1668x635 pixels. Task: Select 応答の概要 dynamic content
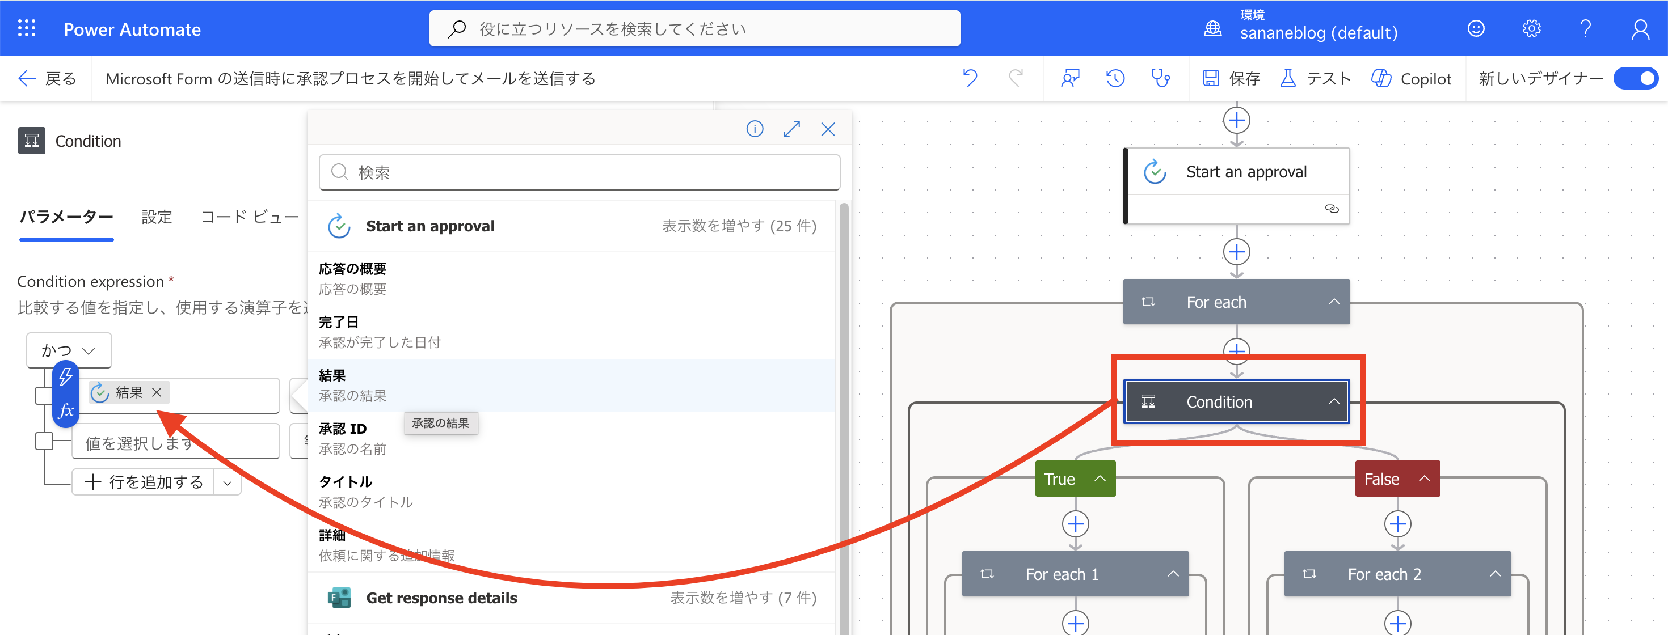coord(571,279)
